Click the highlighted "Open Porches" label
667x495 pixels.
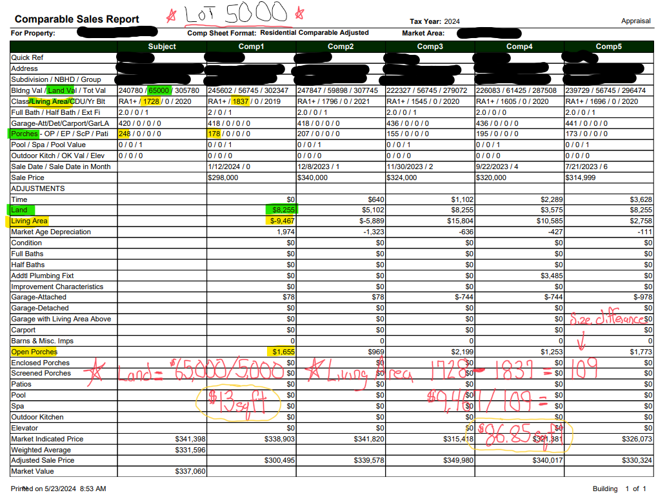click(34, 352)
